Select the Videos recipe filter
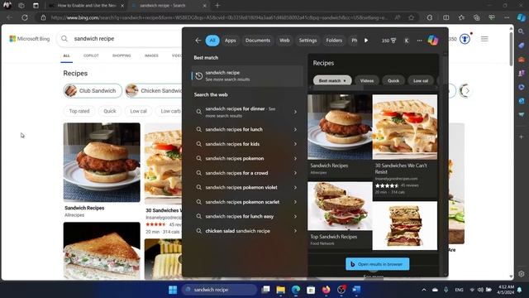The image size is (529, 298). pos(367,81)
